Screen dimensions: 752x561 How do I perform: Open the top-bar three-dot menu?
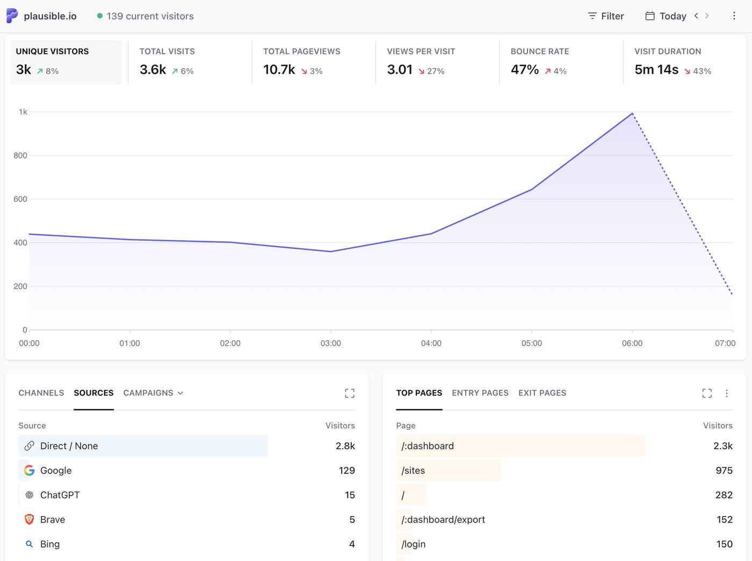click(x=734, y=16)
